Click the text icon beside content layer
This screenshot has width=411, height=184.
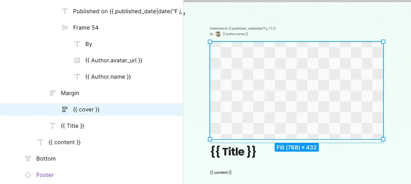click(x=40, y=142)
